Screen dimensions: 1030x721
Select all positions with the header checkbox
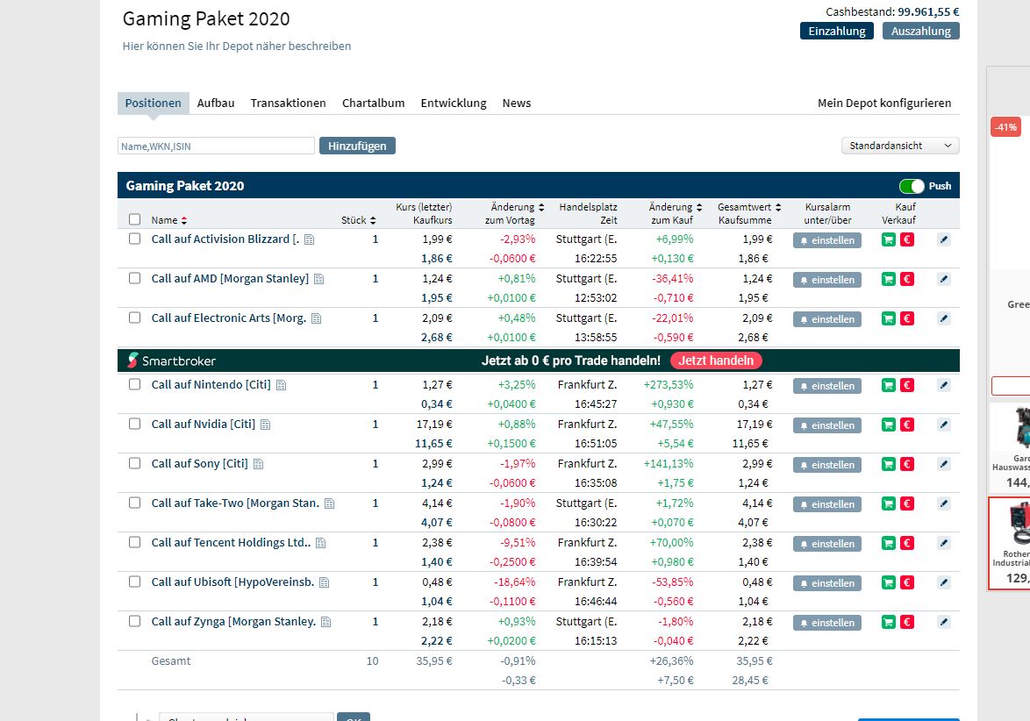[x=134, y=218]
